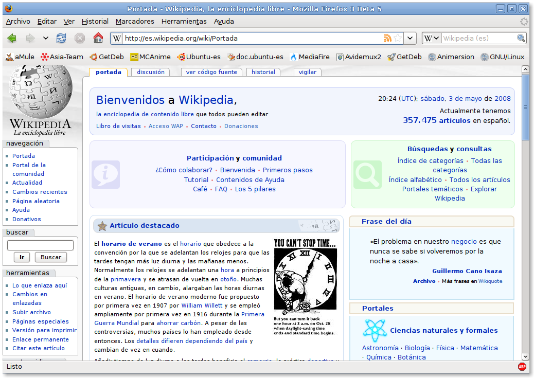Switch to the discusión tab
This screenshot has width=534, height=378.
(x=151, y=72)
